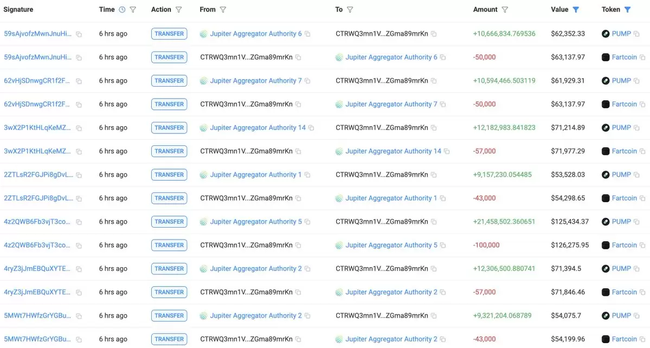The width and height of the screenshot is (650, 348).
Task: Copy Jupiter Aggregator Authority 7 From address
Action: 307,81
